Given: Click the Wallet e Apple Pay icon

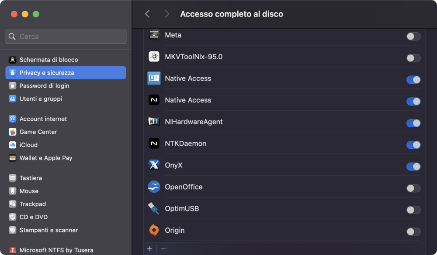Looking at the screenshot, I should click(12, 158).
